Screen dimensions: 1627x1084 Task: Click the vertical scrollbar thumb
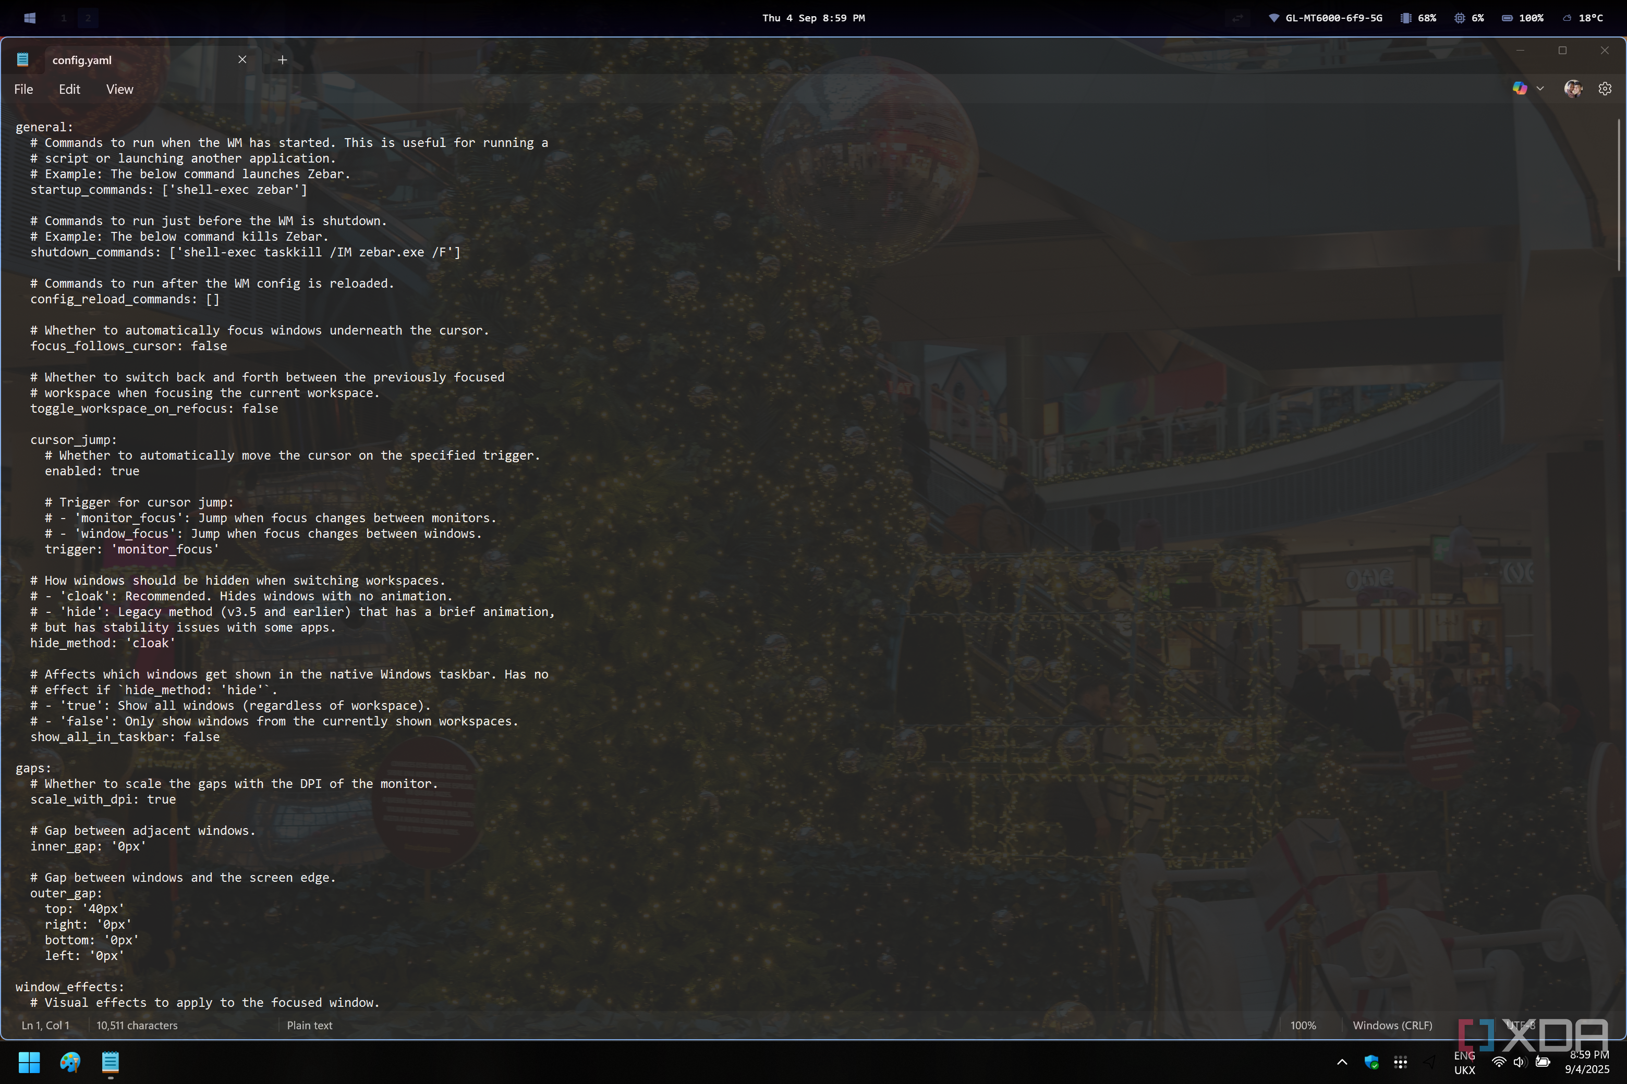[x=1619, y=195]
